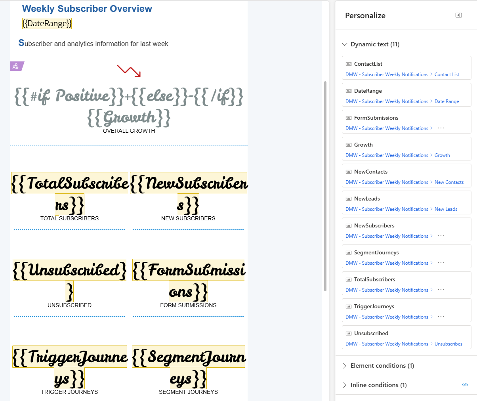Viewport: 477px width, 401px height.
Task: Click the red downward trend arrow image
Action: (129, 71)
